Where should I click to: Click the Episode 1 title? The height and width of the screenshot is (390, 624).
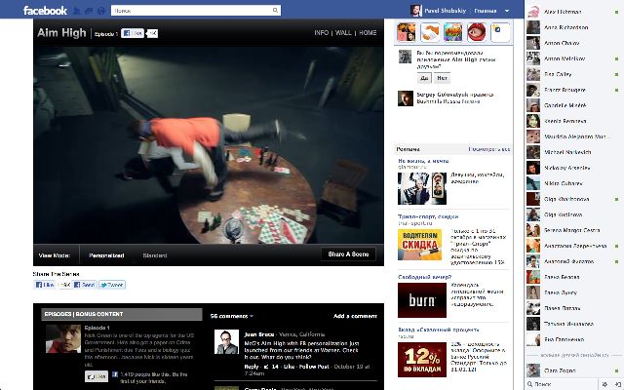click(x=97, y=328)
